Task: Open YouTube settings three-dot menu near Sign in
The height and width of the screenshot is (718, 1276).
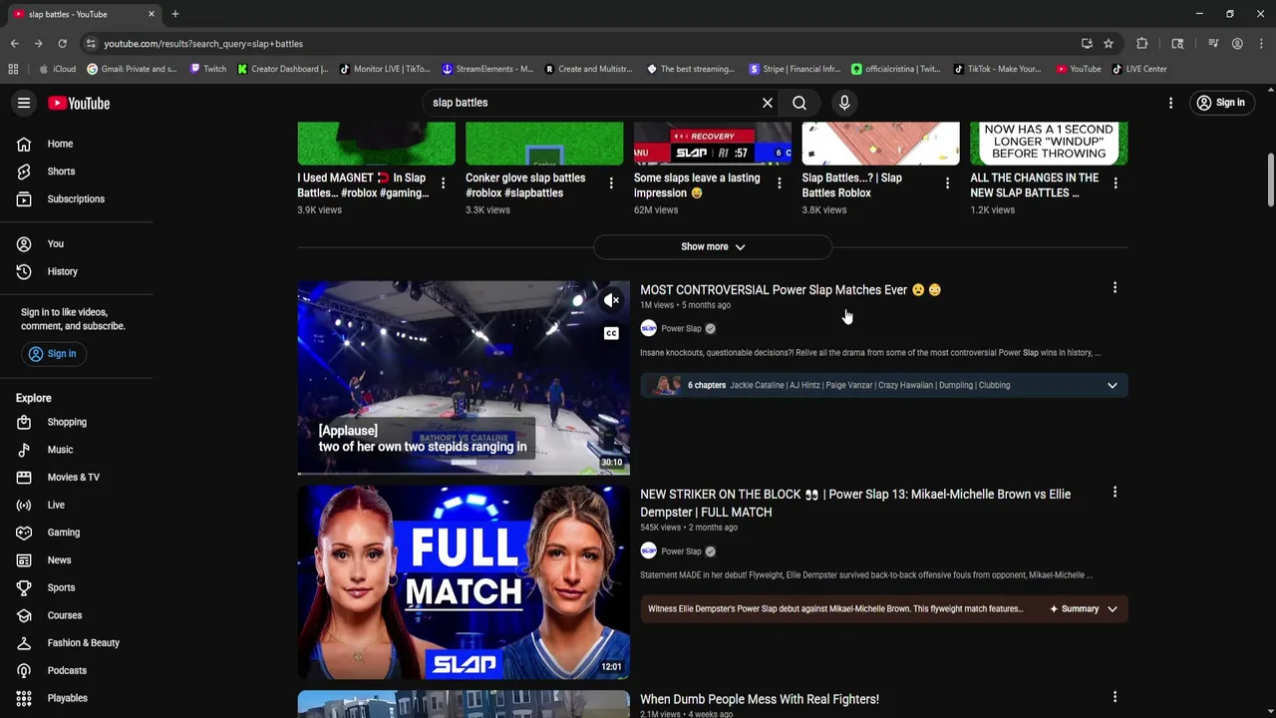Action: click(1170, 103)
